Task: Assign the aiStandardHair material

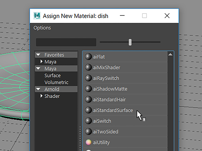Action: pos(125,99)
